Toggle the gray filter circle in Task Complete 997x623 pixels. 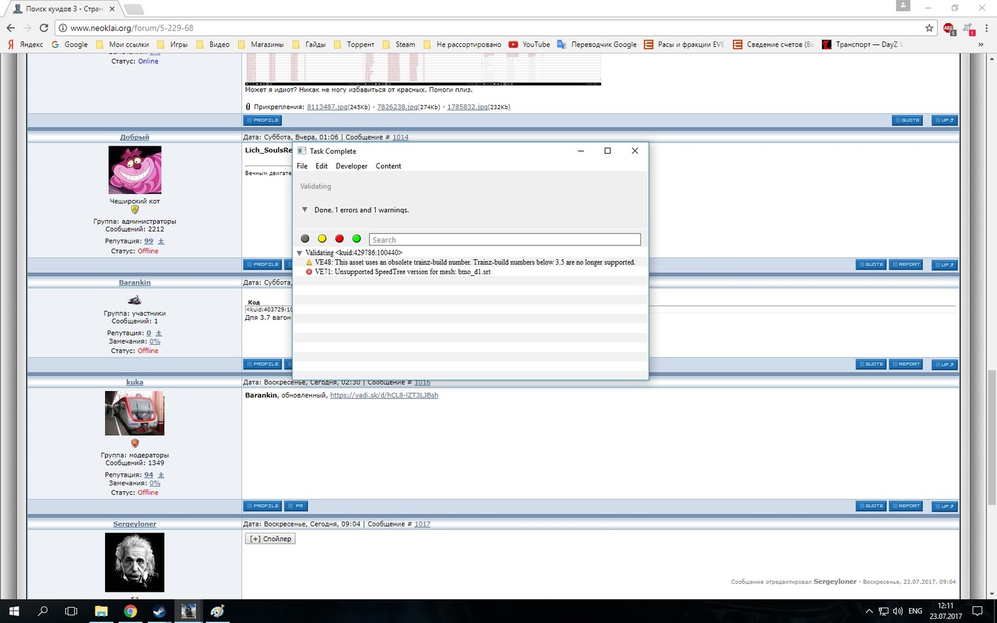pyautogui.click(x=305, y=239)
